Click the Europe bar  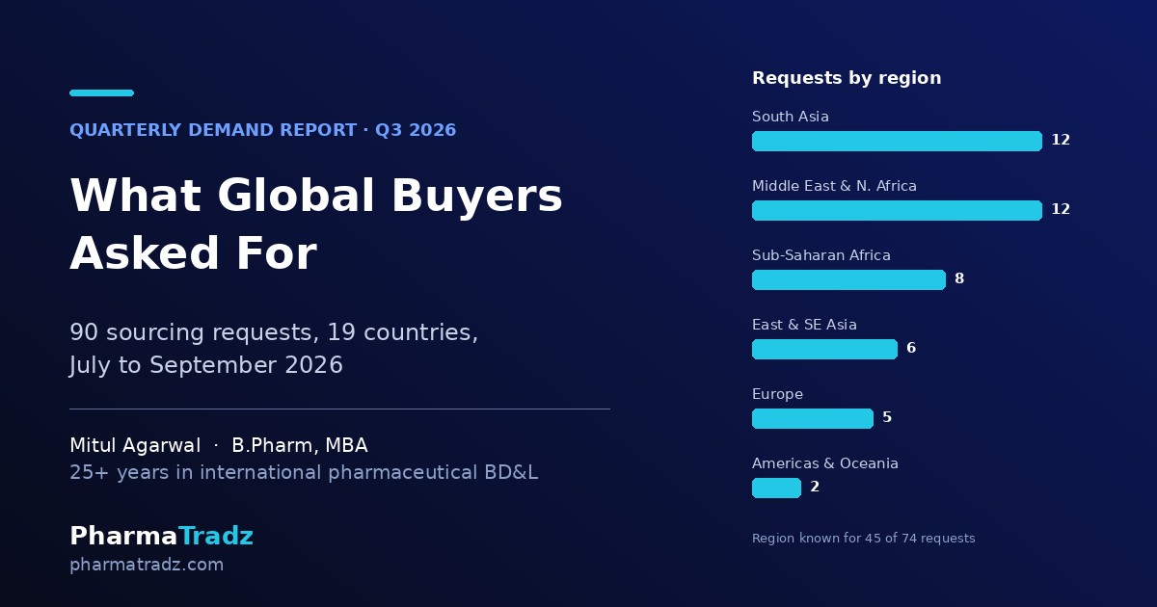813,418
